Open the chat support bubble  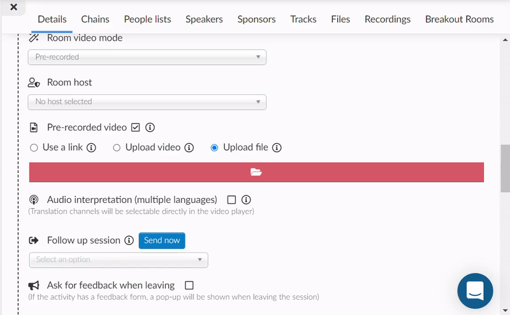475,291
